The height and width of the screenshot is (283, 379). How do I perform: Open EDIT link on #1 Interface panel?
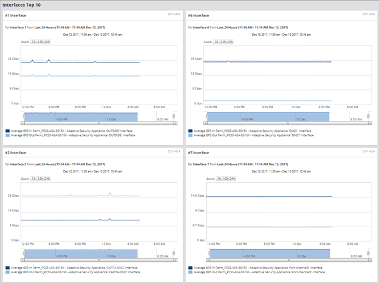click(171, 14)
